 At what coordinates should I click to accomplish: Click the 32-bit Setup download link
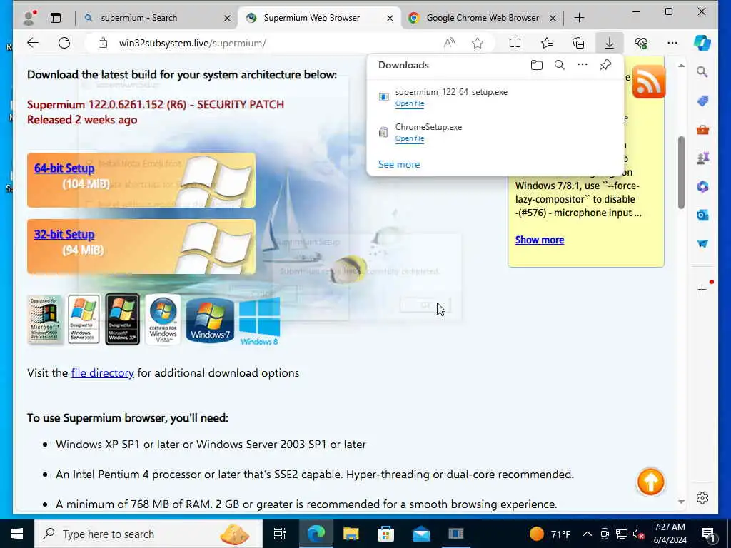point(64,234)
